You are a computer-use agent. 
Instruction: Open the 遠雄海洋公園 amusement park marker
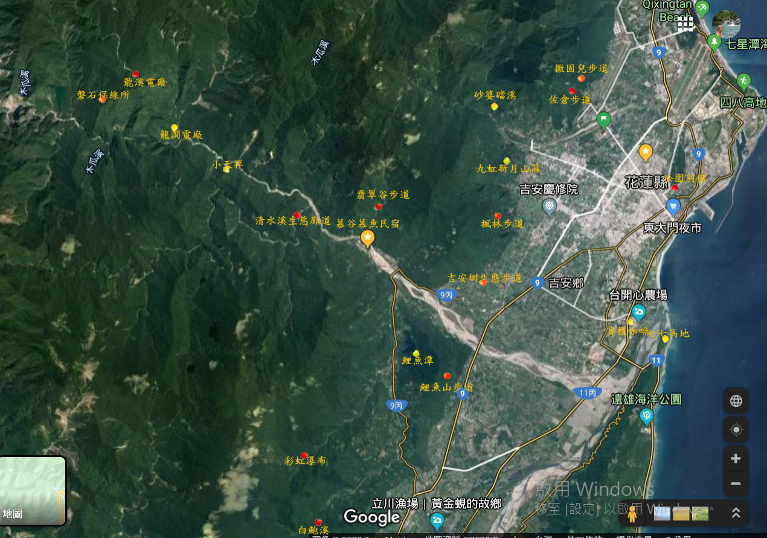pyautogui.click(x=647, y=415)
